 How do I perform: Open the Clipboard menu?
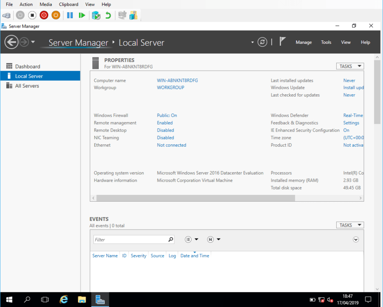coord(69,4)
